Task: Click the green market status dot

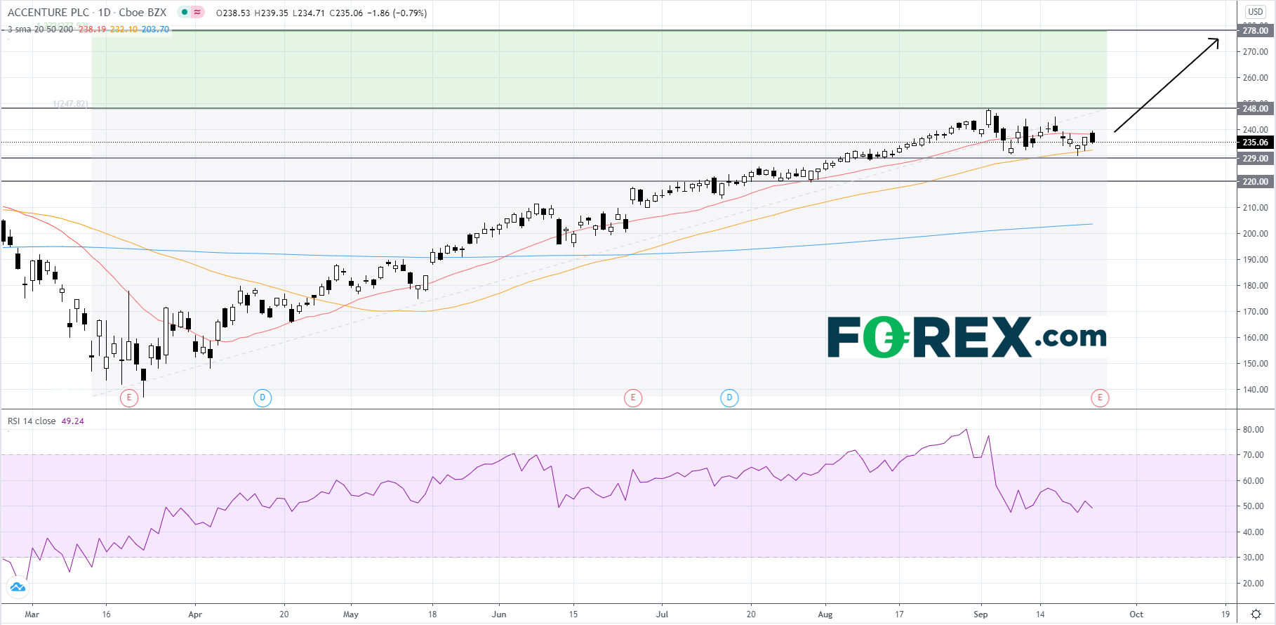Action: (x=184, y=13)
